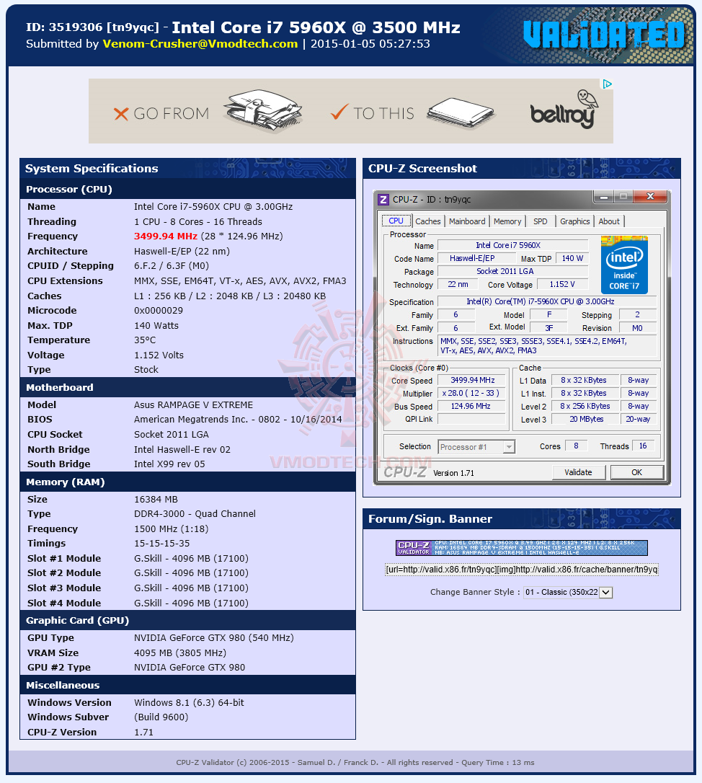Click the Memory Size 16384 MB value
Screen dimensions: 702x783
coord(156,500)
